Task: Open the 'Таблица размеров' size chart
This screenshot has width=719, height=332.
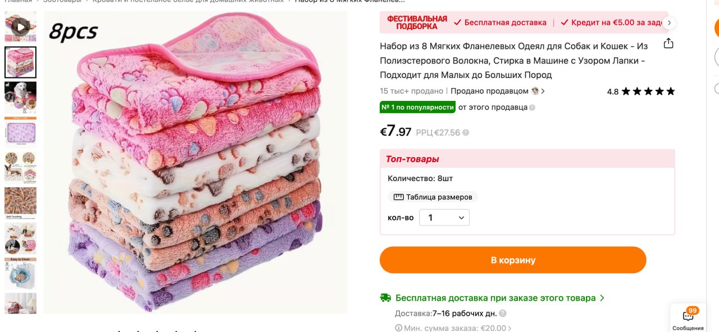Action: point(433,197)
